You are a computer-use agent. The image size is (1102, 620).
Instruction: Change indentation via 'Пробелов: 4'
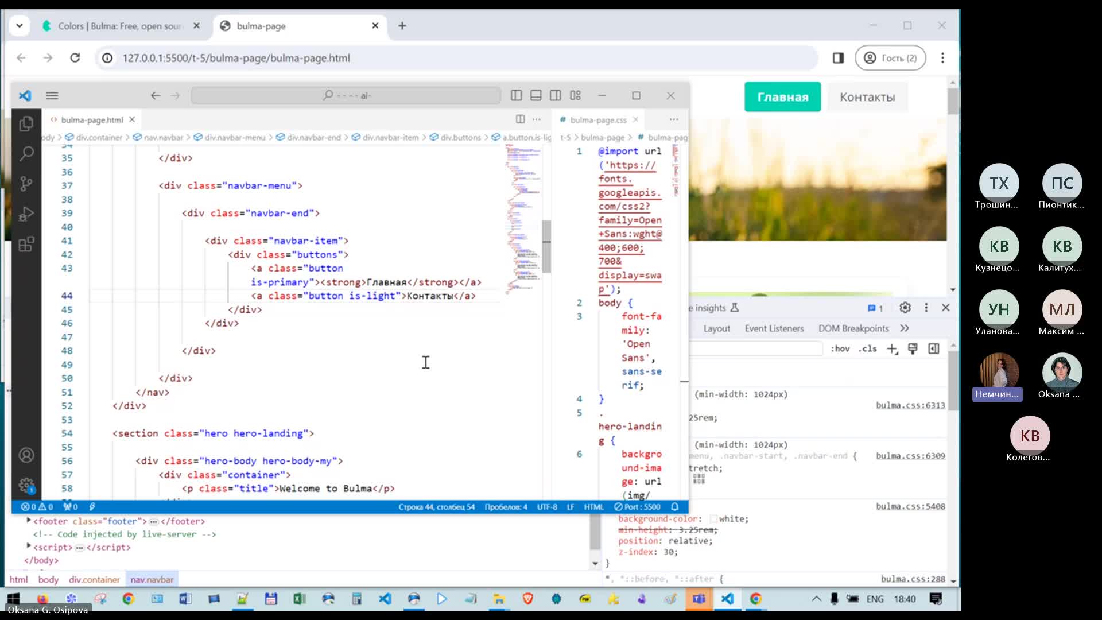pos(506,507)
